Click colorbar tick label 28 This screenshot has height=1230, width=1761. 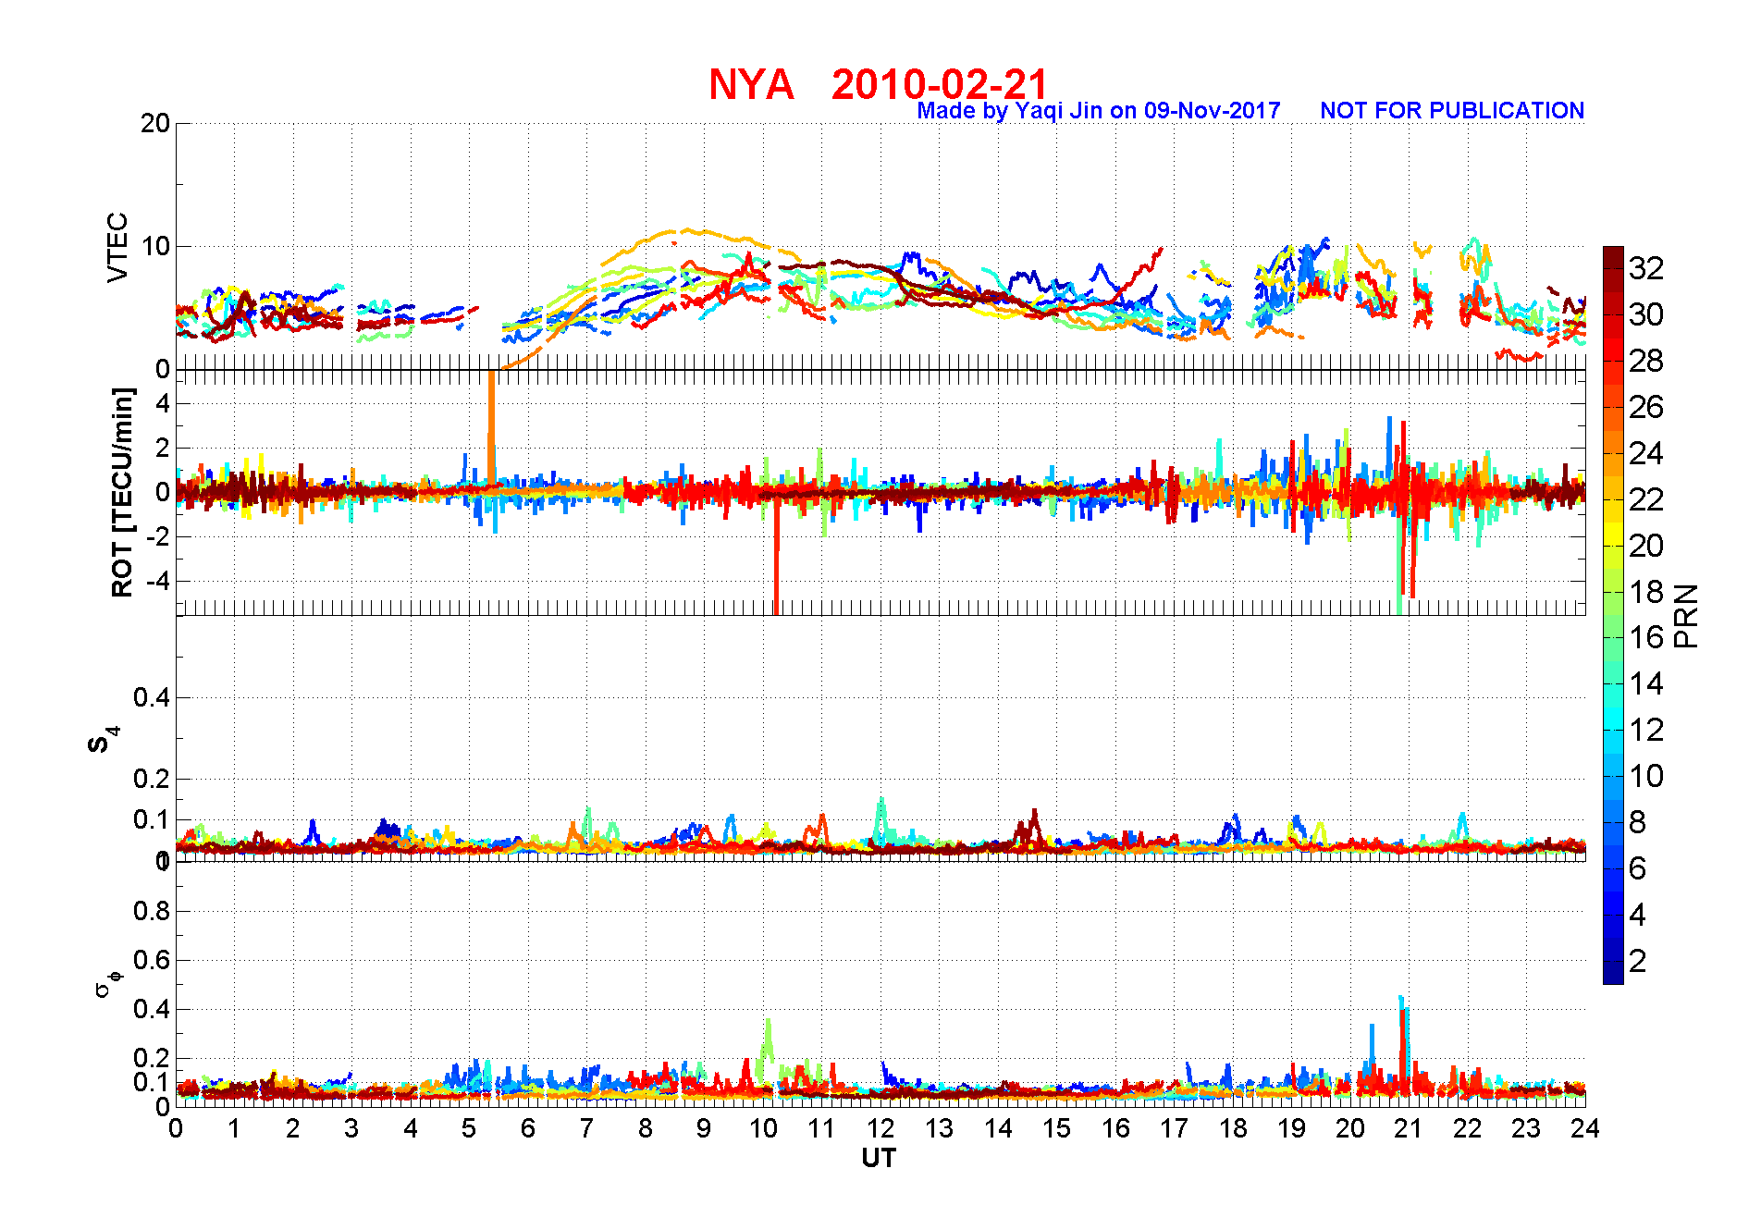click(1646, 361)
